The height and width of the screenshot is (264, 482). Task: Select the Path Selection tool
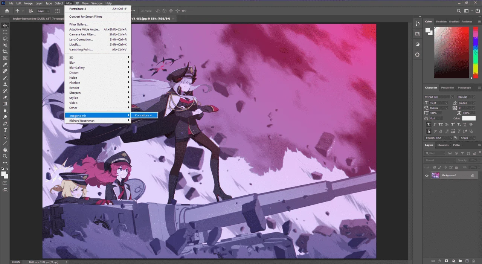coord(5,137)
